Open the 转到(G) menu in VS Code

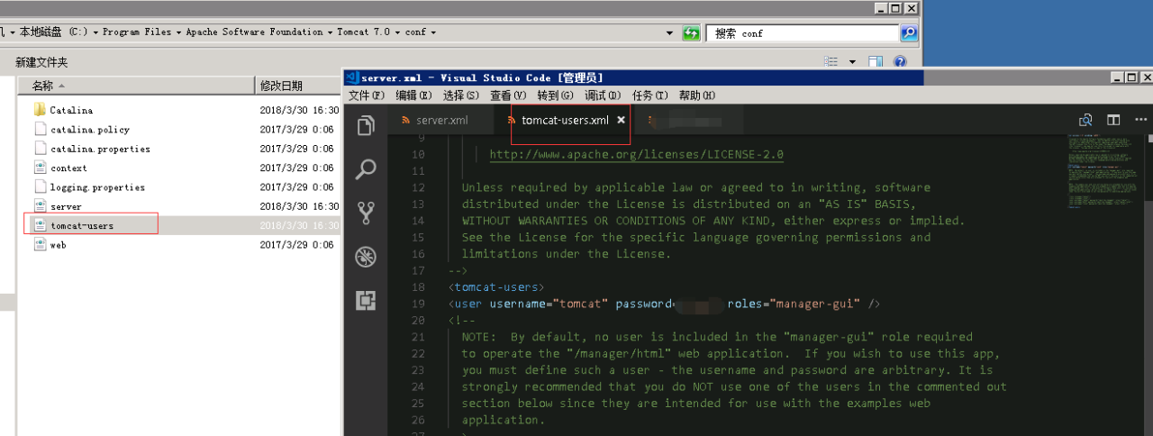556,95
